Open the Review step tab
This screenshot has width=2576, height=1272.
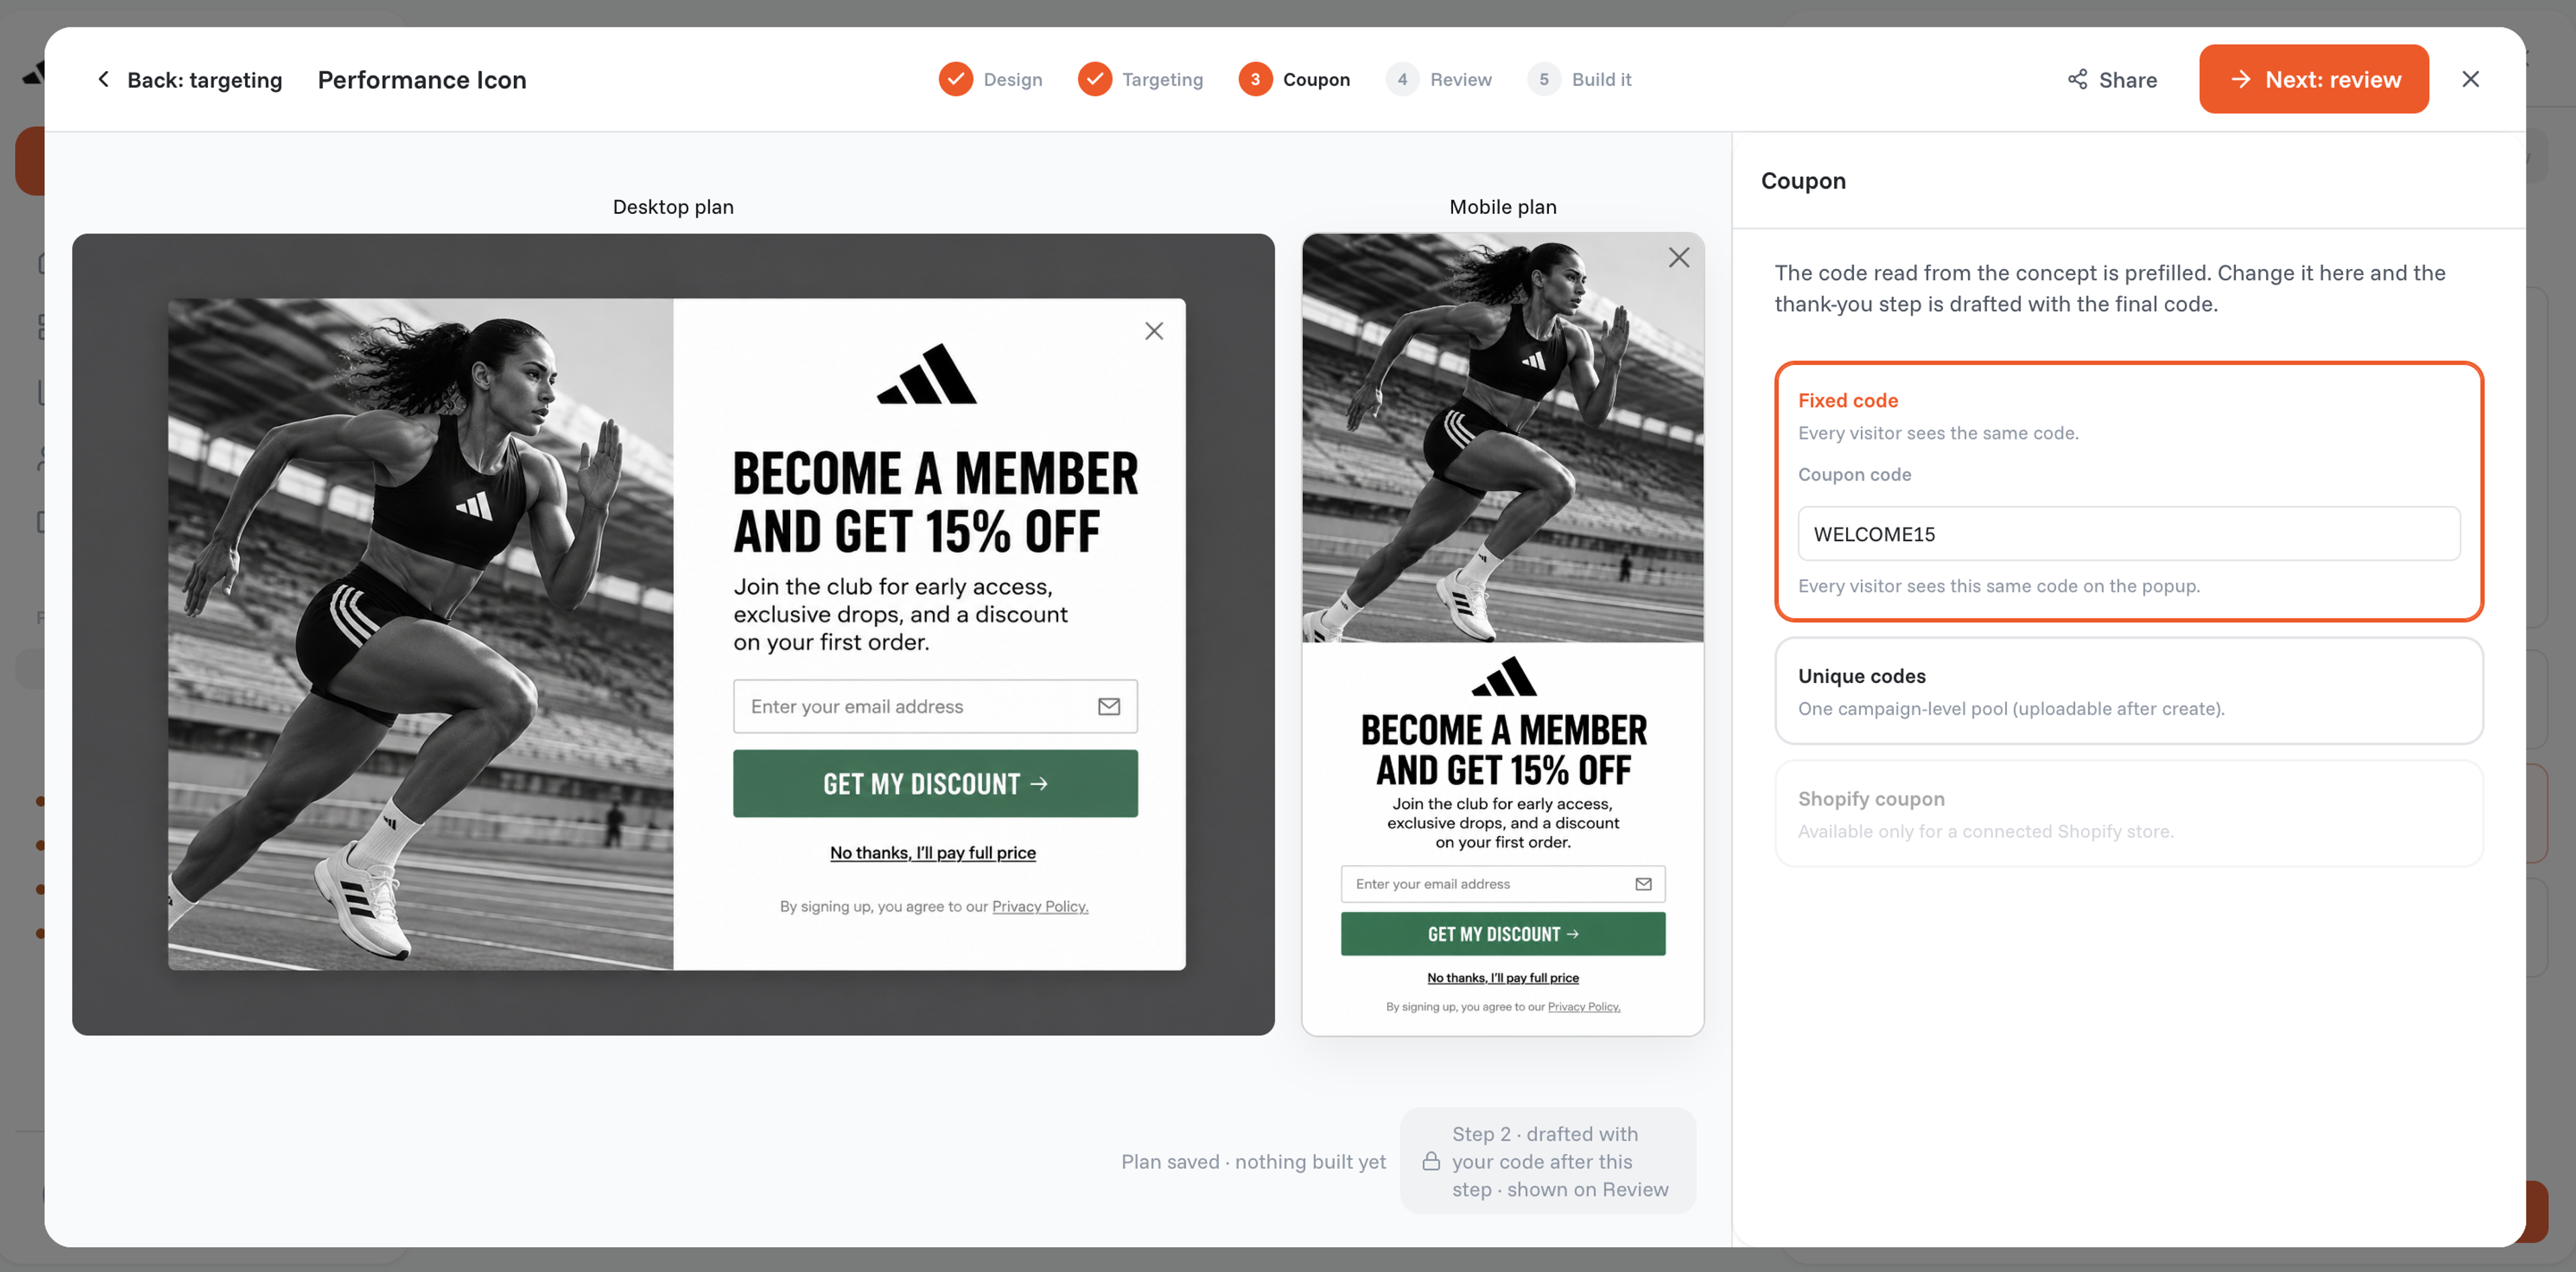(1439, 79)
